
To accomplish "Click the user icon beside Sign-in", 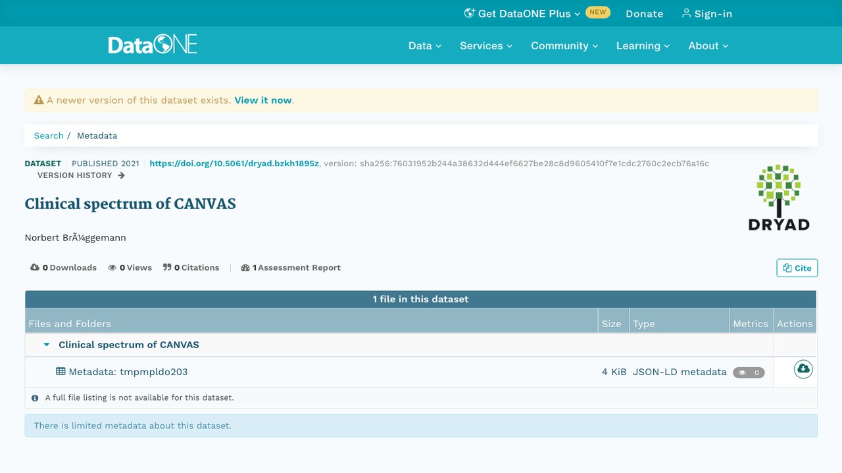I will (x=686, y=13).
